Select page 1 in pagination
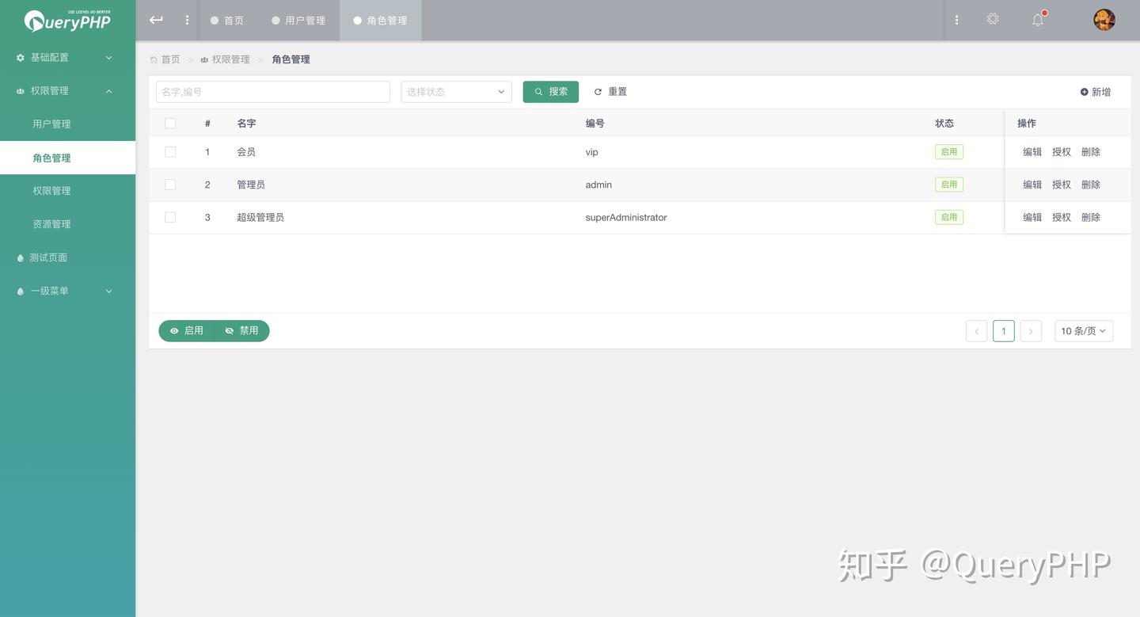 [x=1004, y=331]
